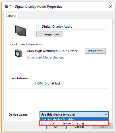Switch to the General tab

11,16
